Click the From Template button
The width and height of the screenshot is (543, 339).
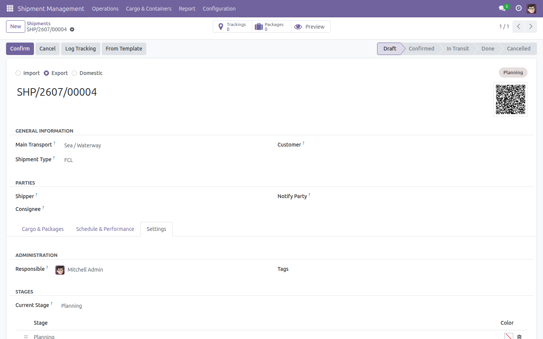pyautogui.click(x=124, y=49)
